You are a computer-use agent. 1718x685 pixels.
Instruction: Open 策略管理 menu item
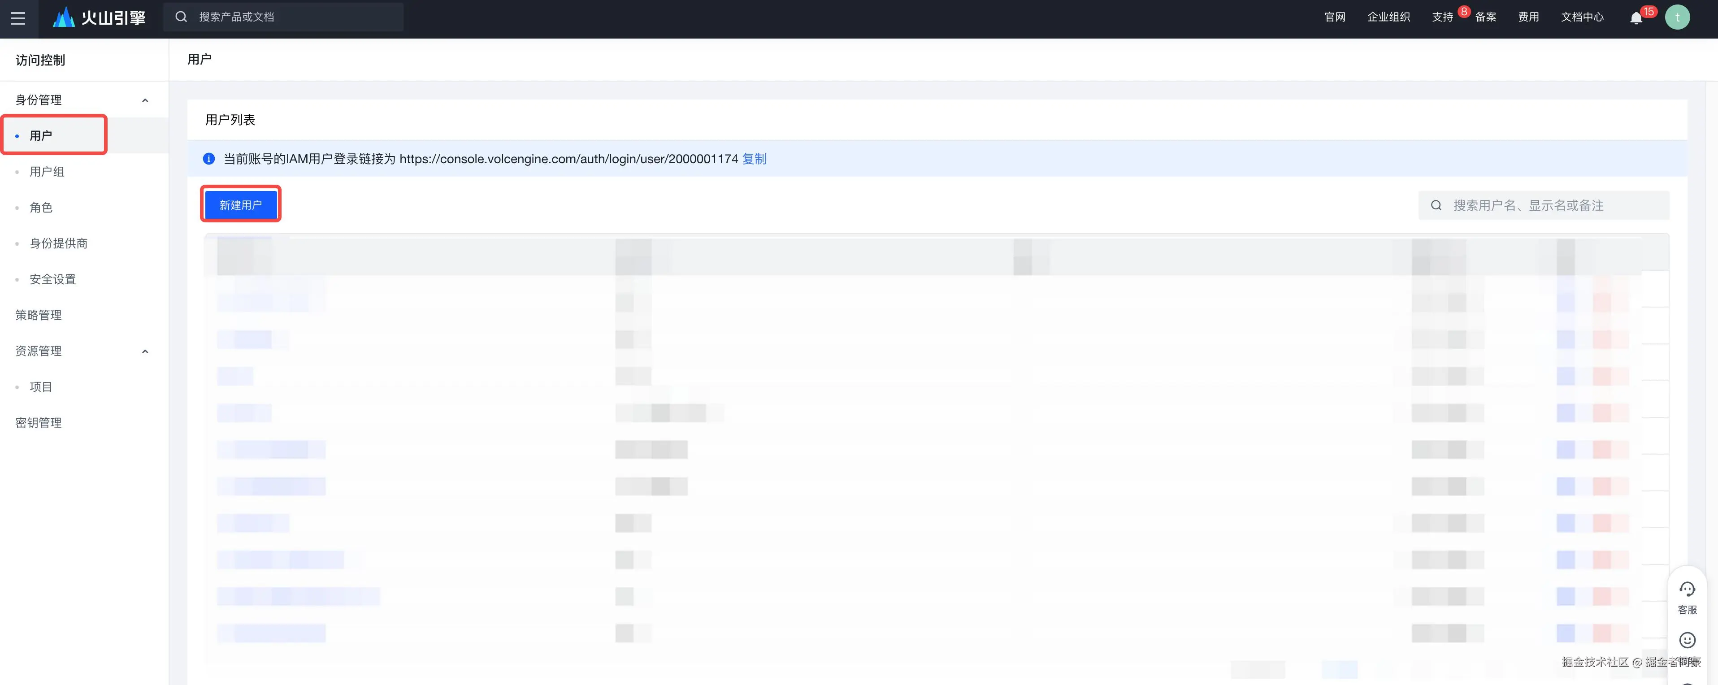click(x=39, y=315)
